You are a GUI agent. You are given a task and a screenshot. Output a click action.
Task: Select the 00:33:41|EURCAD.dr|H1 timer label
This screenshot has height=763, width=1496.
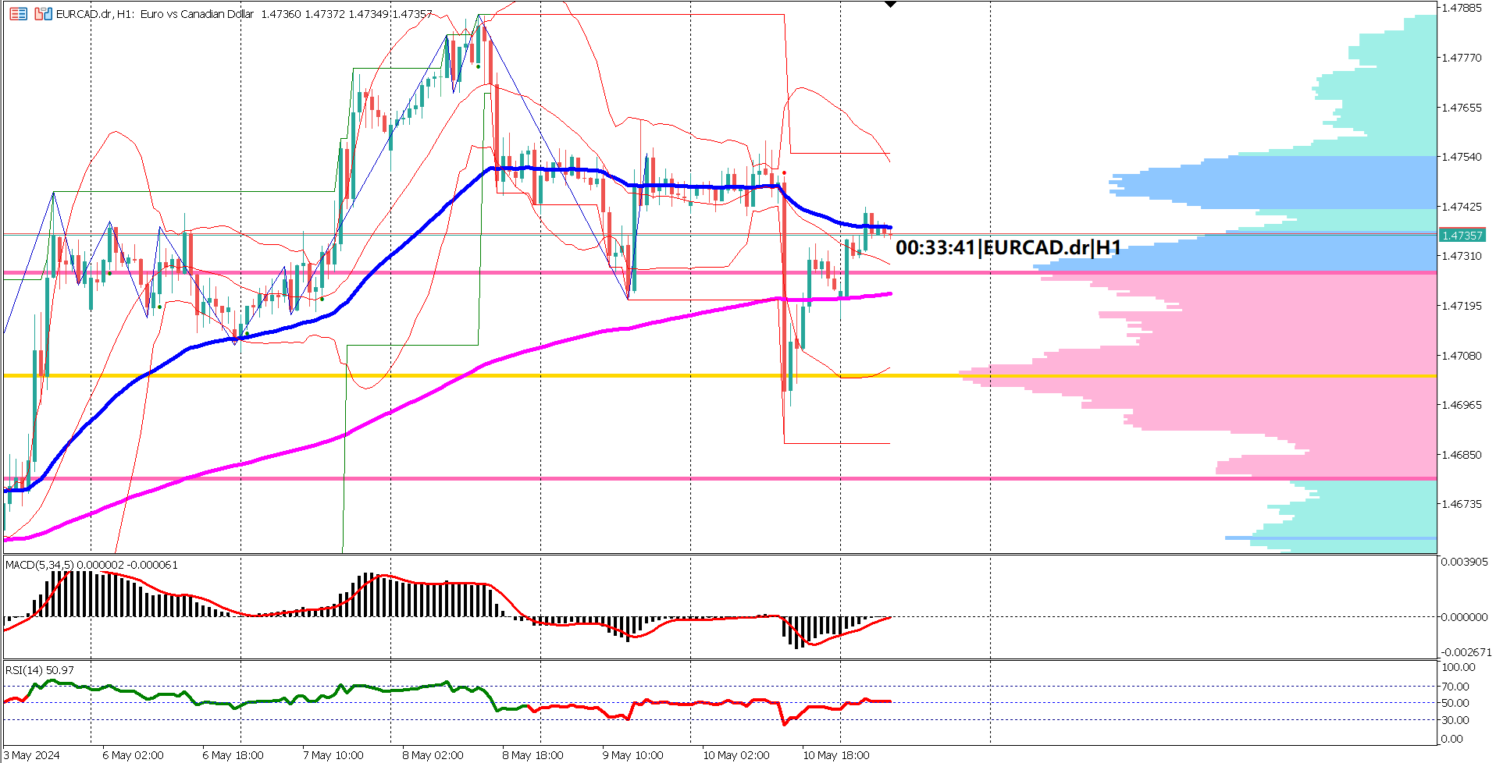1009,248
